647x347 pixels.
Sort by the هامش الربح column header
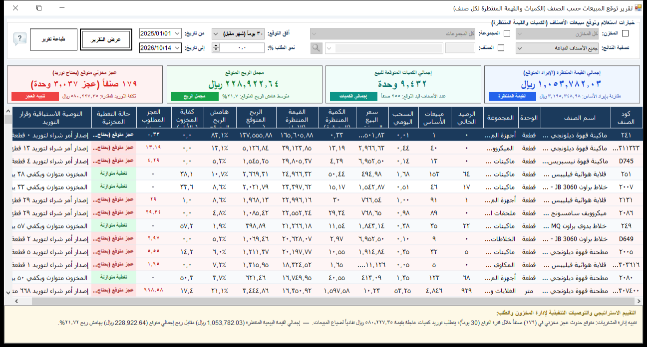[x=220, y=118]
